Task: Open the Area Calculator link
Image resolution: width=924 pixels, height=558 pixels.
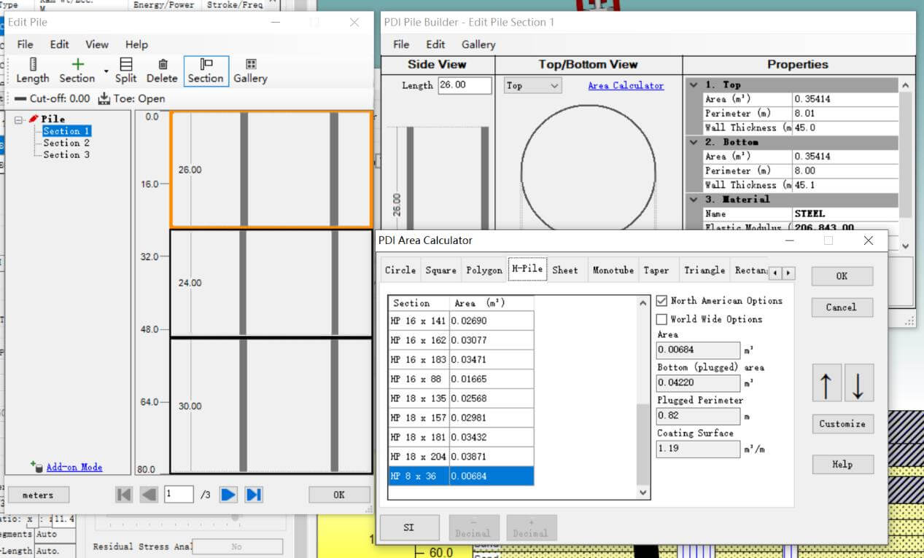Action: tap(626, 86)
